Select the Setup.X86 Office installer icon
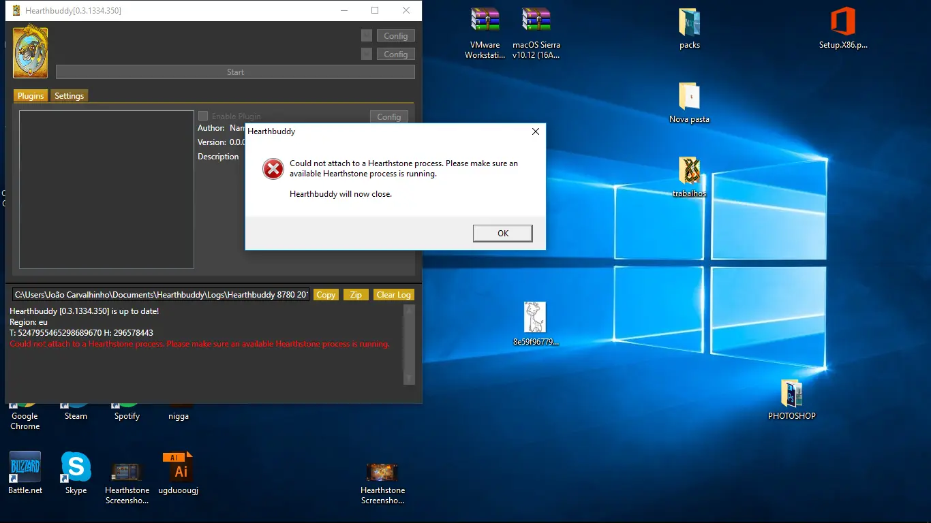 coord(843,29)
